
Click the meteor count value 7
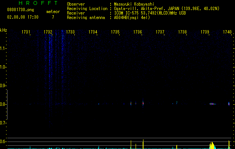pyautogui.click(x=53, y=17)
